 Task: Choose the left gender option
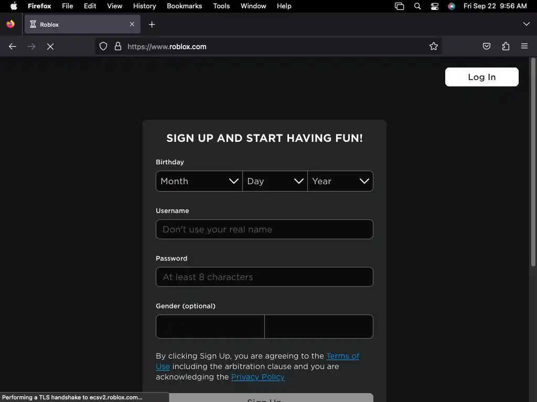(x=210, y=327)
